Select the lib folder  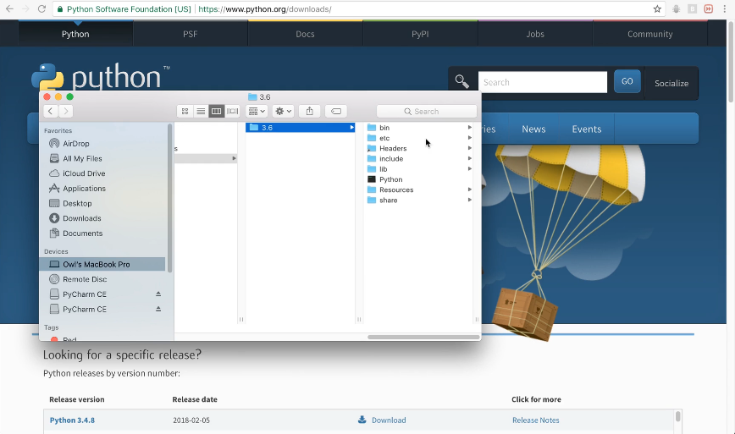[383, 169]
